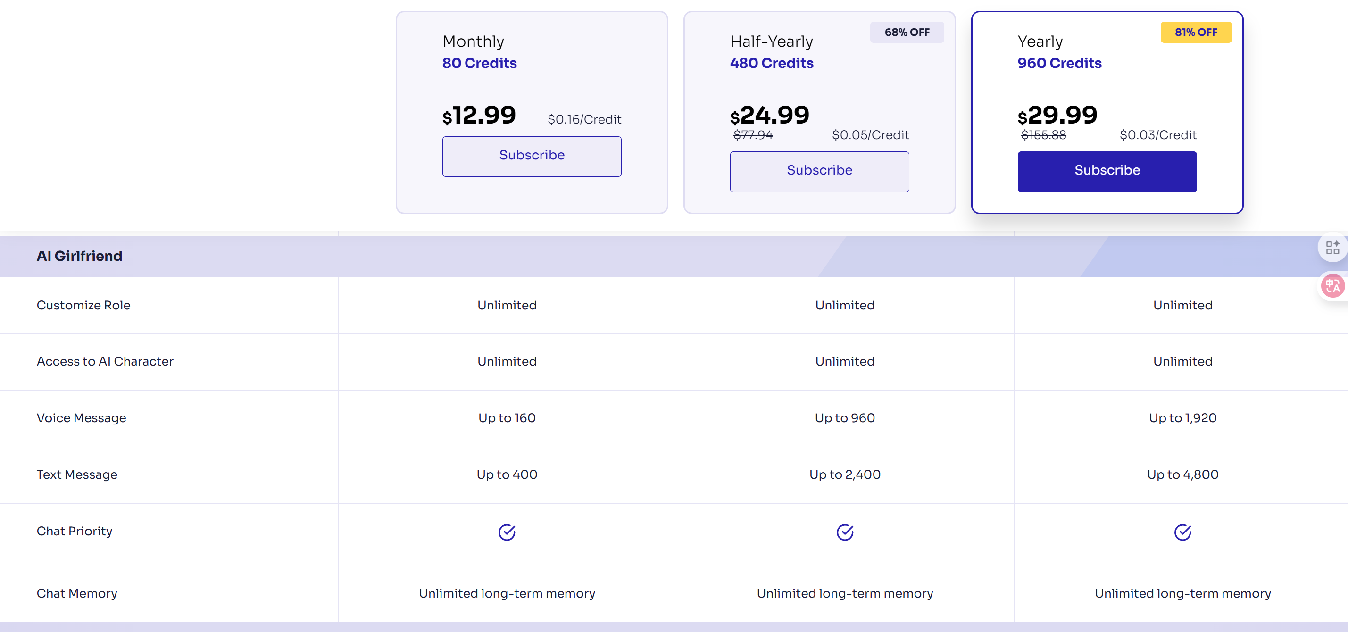Click the 68% OFF badge

(x=907, y=33)
